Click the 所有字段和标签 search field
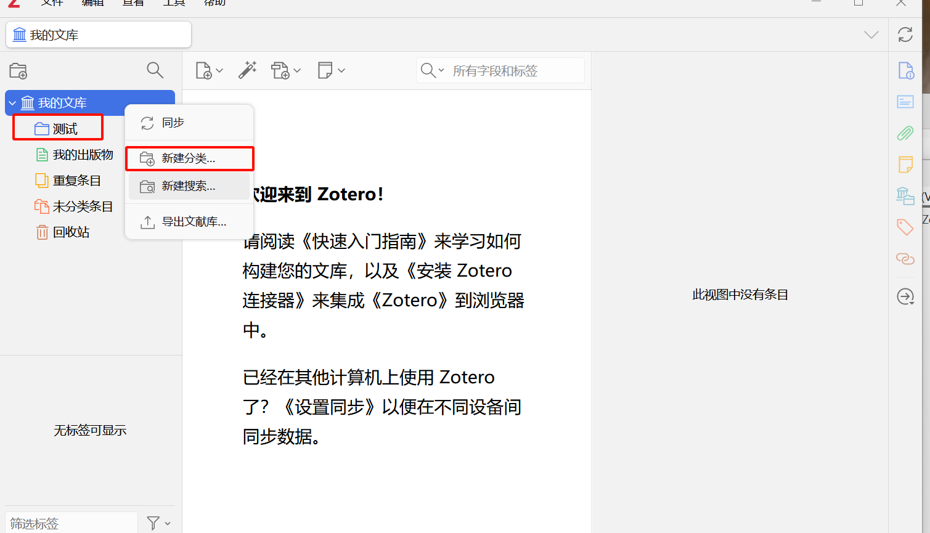 [x=515, y=71]
